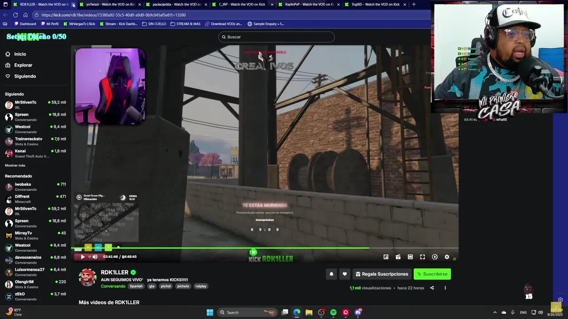568x319 pixels.
Task: Show hidden system tray icons chevron
Action: [x=495, y=312]
